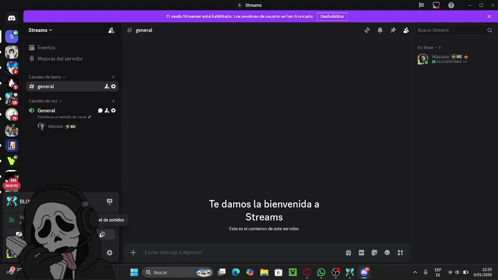
Task: Click the message input Enviar mensaje a #general
Action: pyautogui.click(x=241, y=253)
